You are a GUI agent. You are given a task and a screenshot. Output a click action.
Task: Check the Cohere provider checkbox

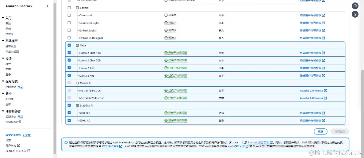pyautogui.click(x=69, y=8)
